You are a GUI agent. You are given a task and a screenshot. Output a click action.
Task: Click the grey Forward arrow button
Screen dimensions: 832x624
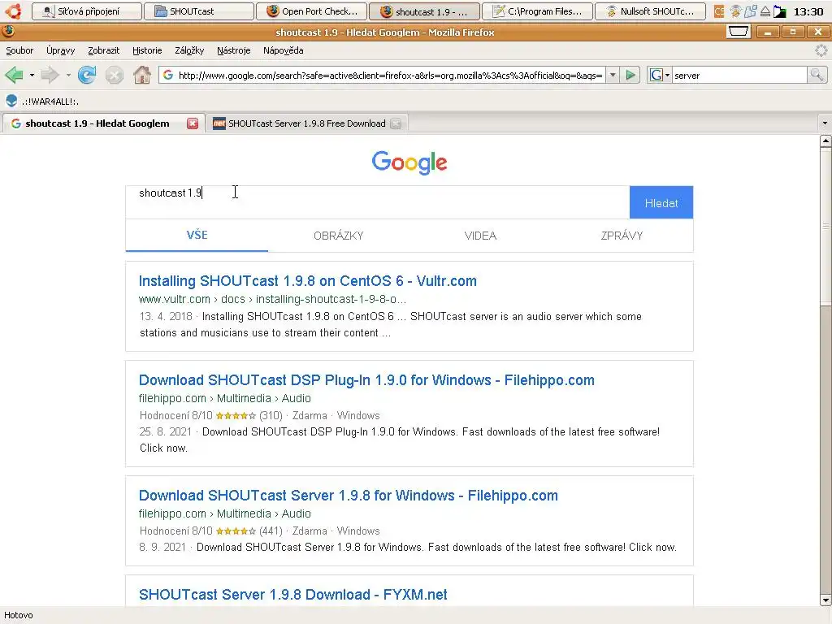[50, 76]
